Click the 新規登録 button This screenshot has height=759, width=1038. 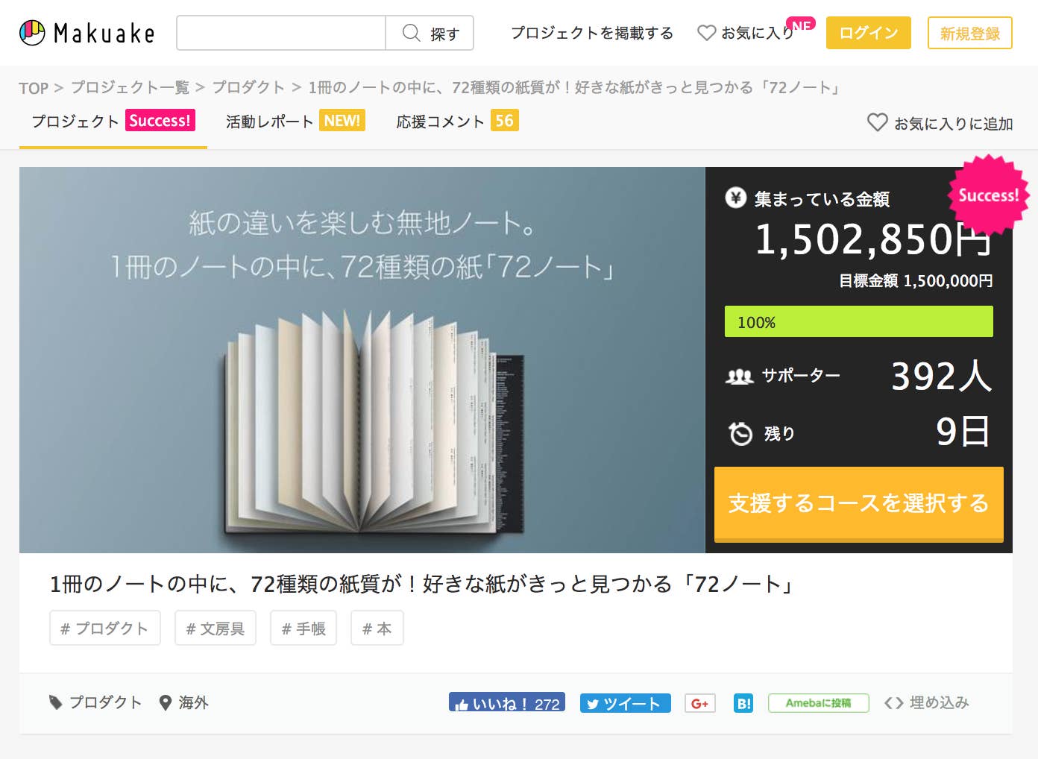(x=970, y=33)
